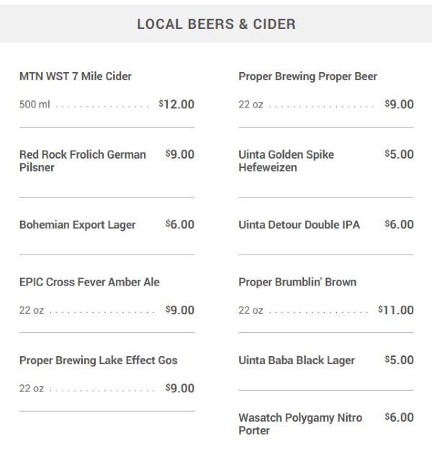Open Proper Brewing Proper Beer item
This screenshot has height=452, width=432.
(308, 76)
